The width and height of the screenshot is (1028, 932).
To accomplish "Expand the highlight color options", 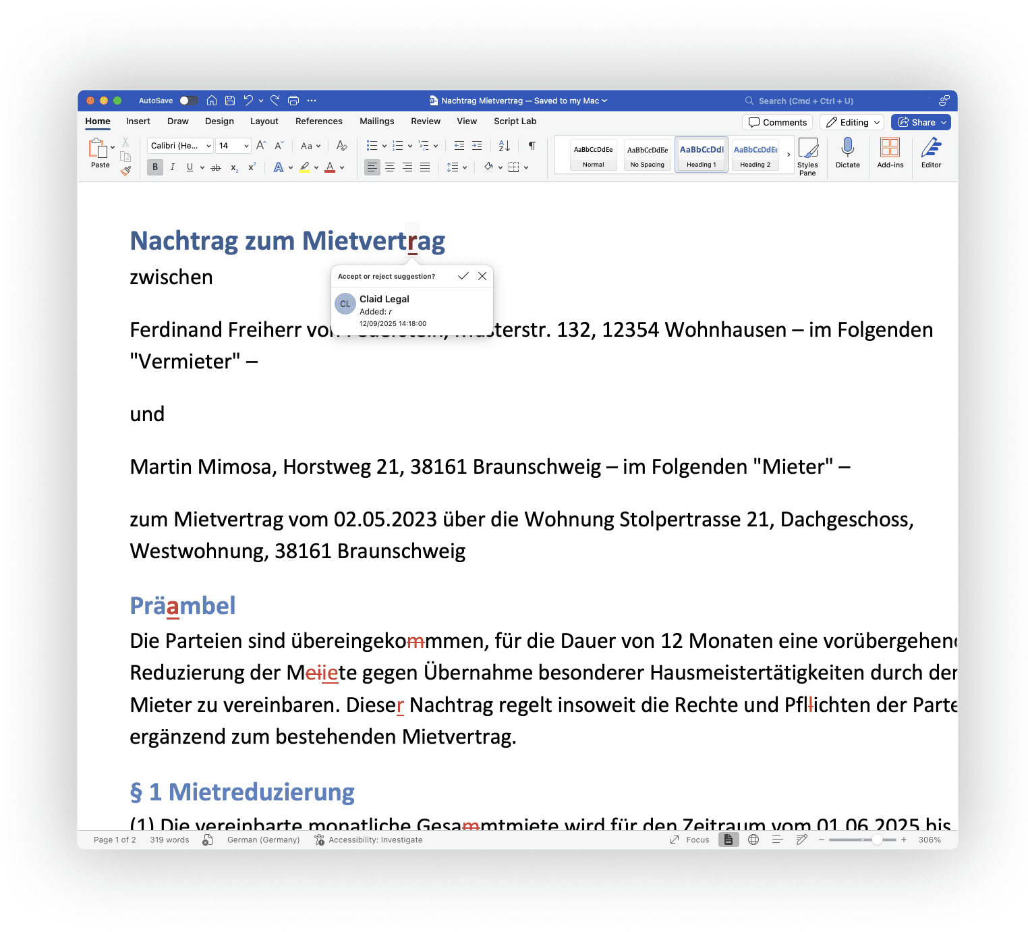I will (x=316, y=167).
